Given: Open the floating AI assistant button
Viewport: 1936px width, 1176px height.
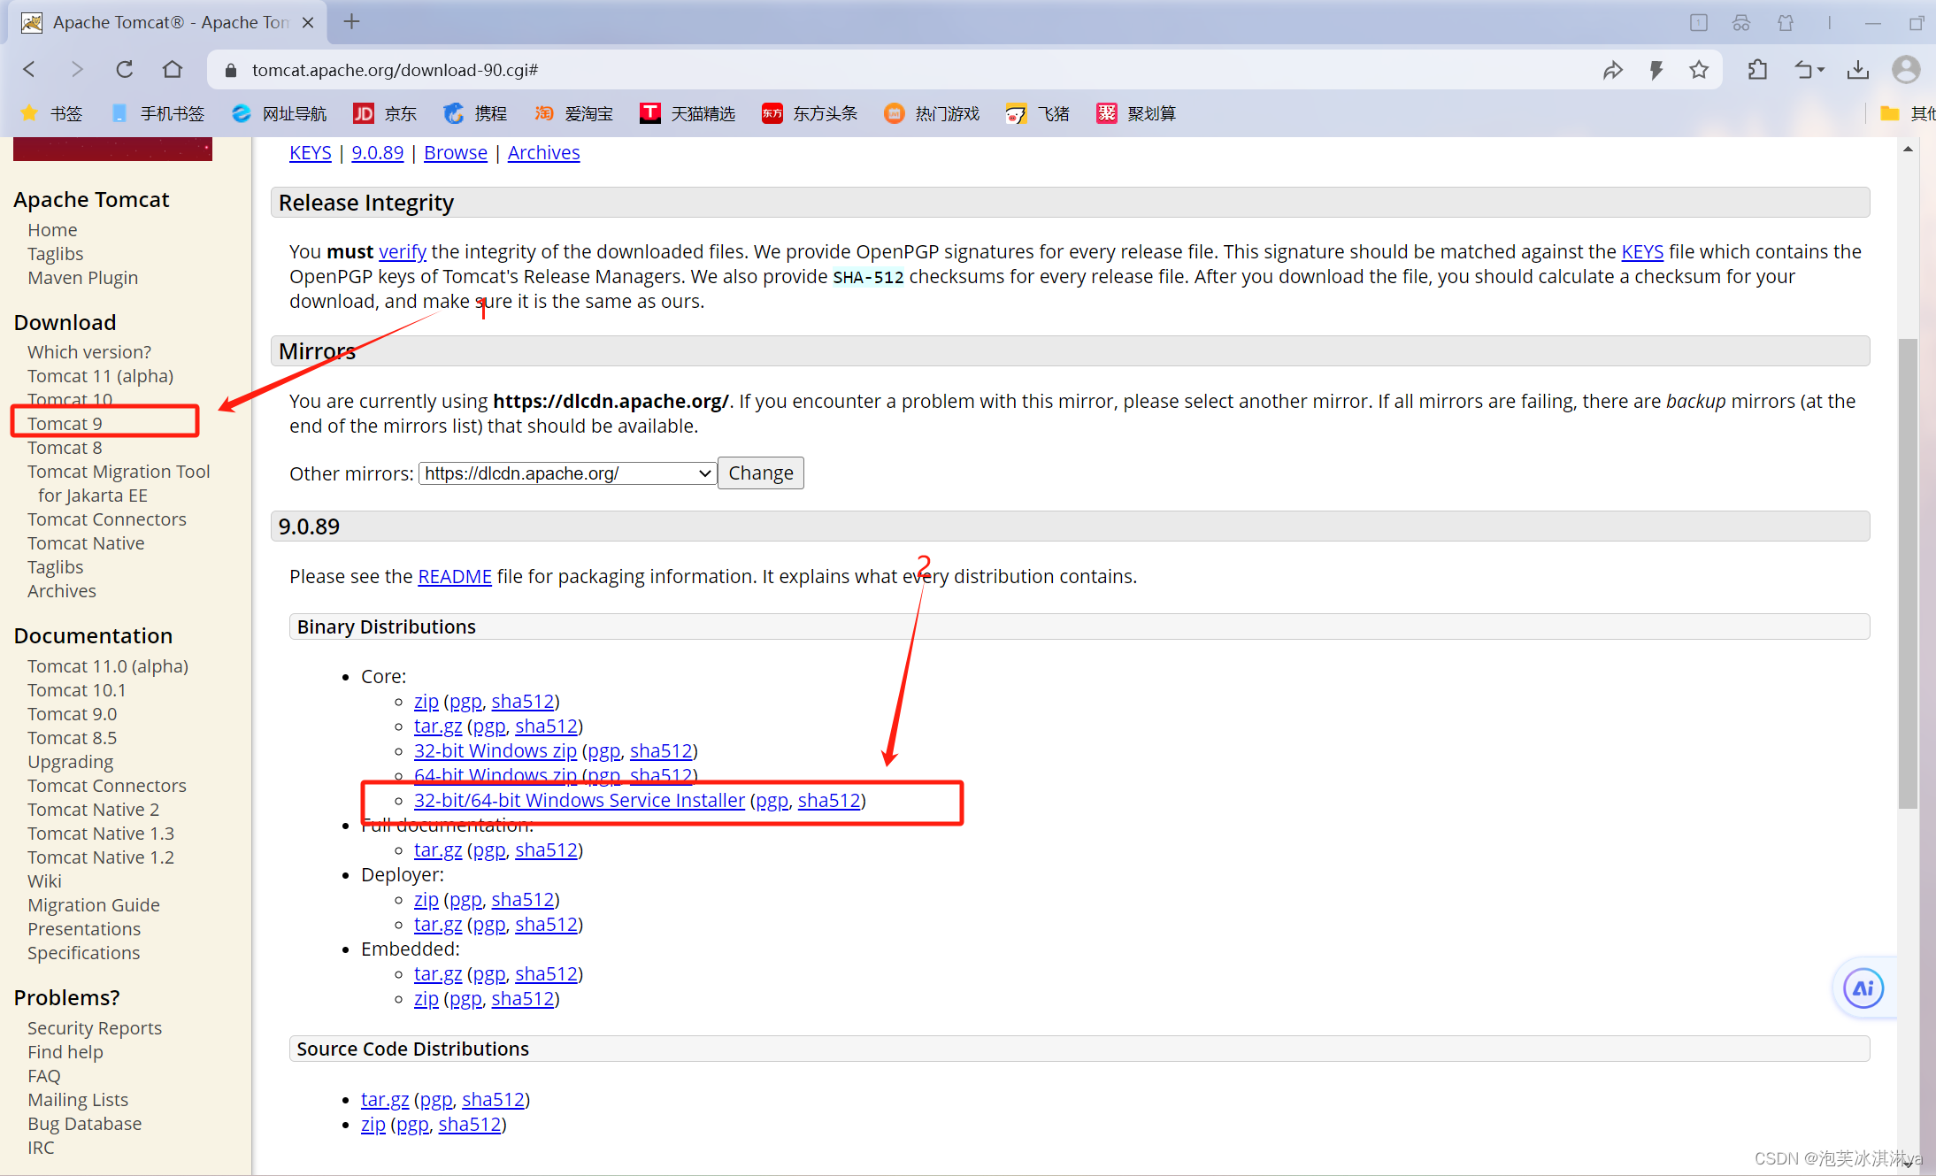Looking at the screenshot, I should tap(1863, 988).
